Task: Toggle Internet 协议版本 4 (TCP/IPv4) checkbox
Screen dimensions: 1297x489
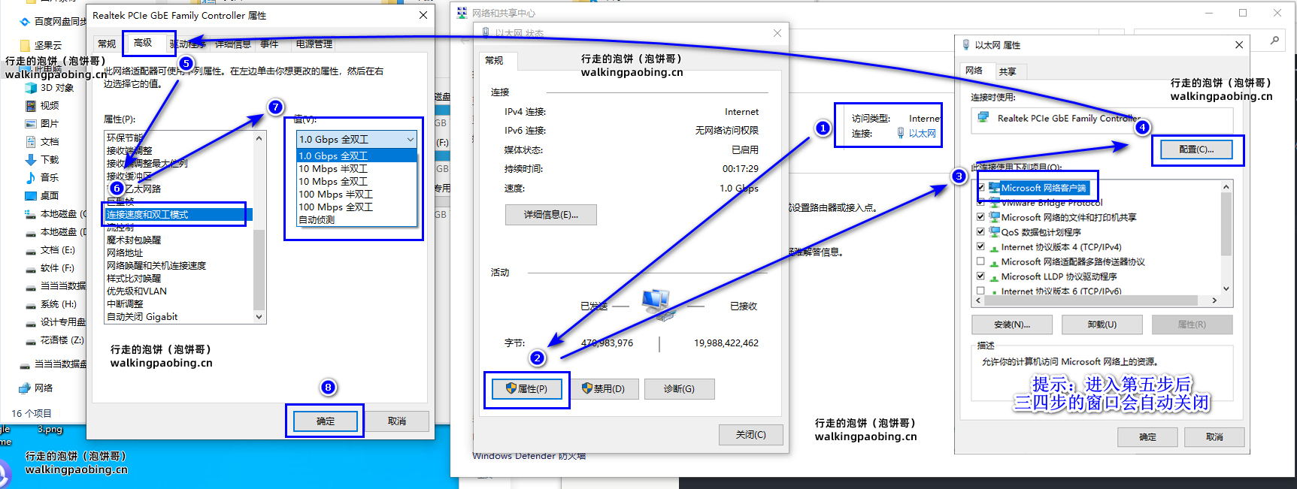Action: point(980,246)
